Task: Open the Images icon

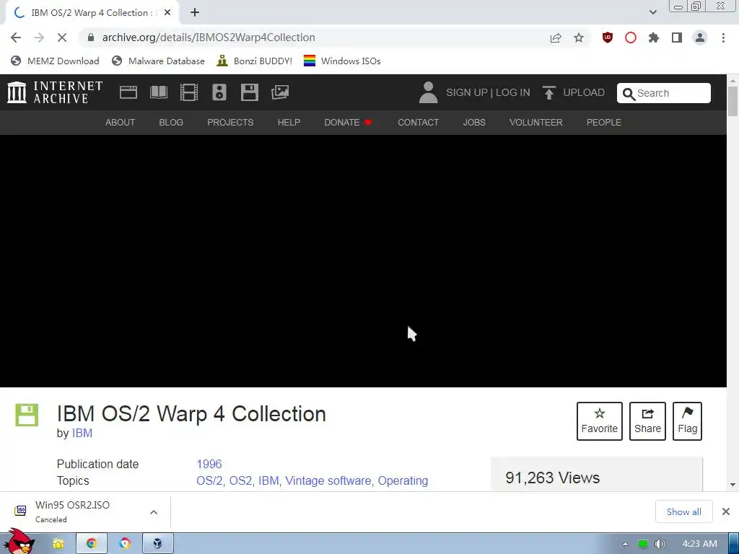Action: [280, 92]
